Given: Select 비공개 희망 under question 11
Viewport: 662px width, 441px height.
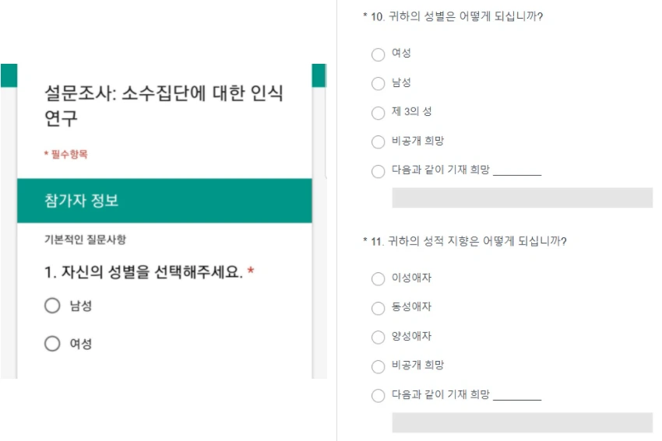Looking at the screenshot, I should pos(378,366).
